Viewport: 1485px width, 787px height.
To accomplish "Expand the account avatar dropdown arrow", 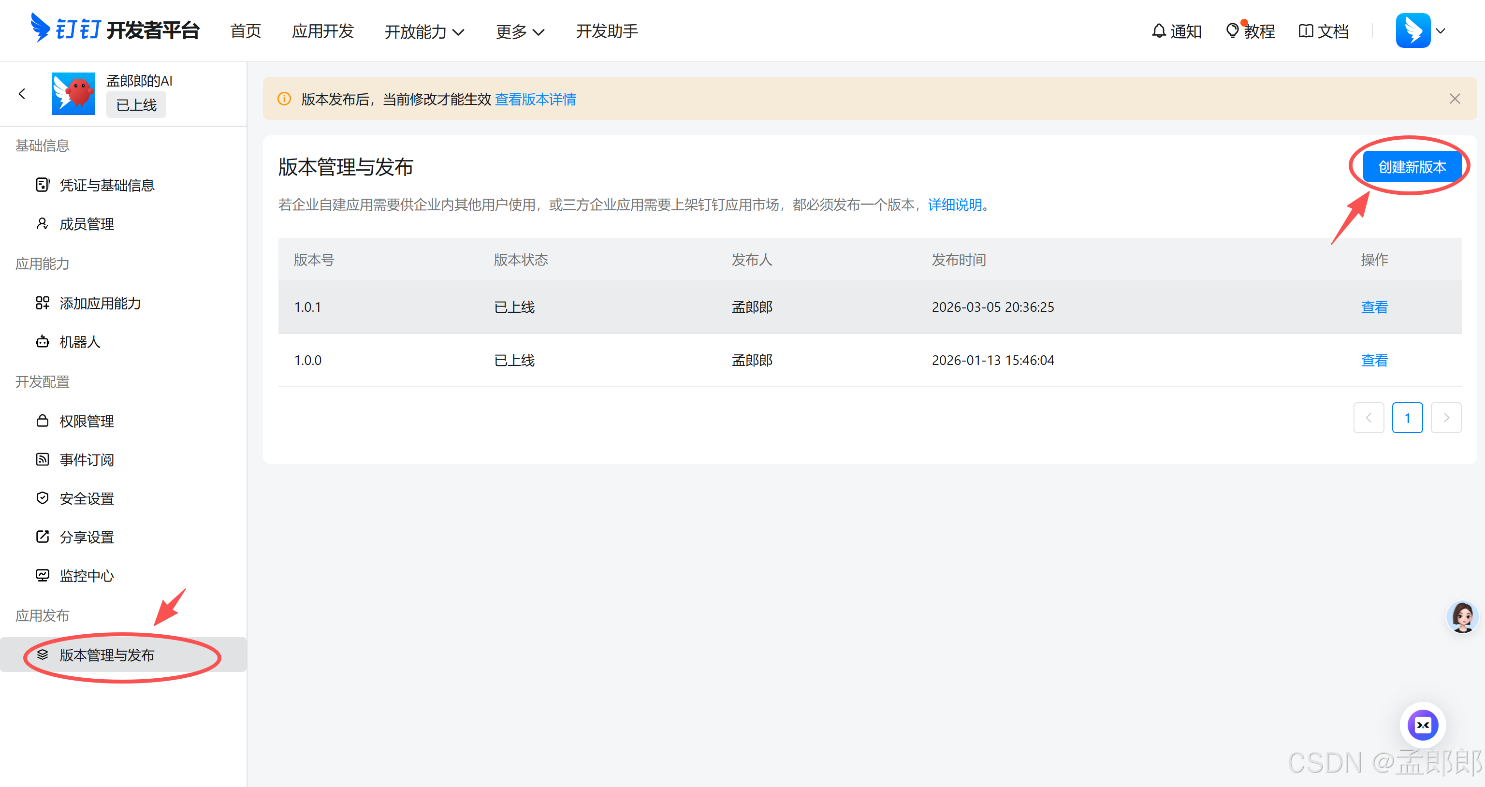I will [x=1441, y=30].
